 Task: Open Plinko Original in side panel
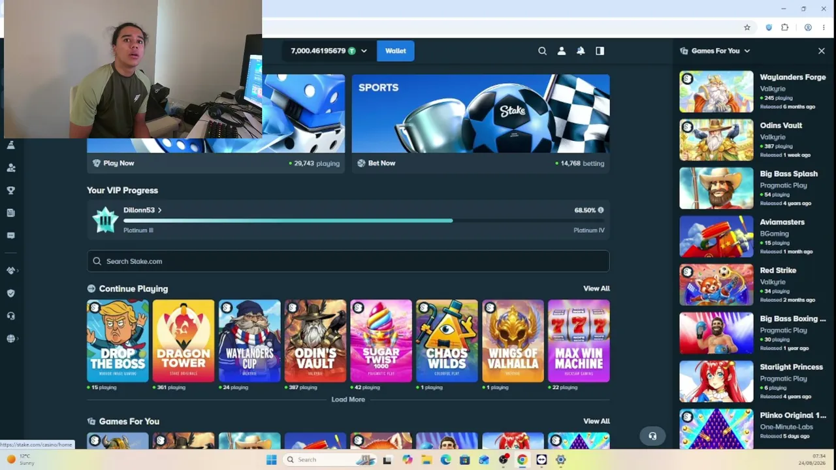pos(752,429)
